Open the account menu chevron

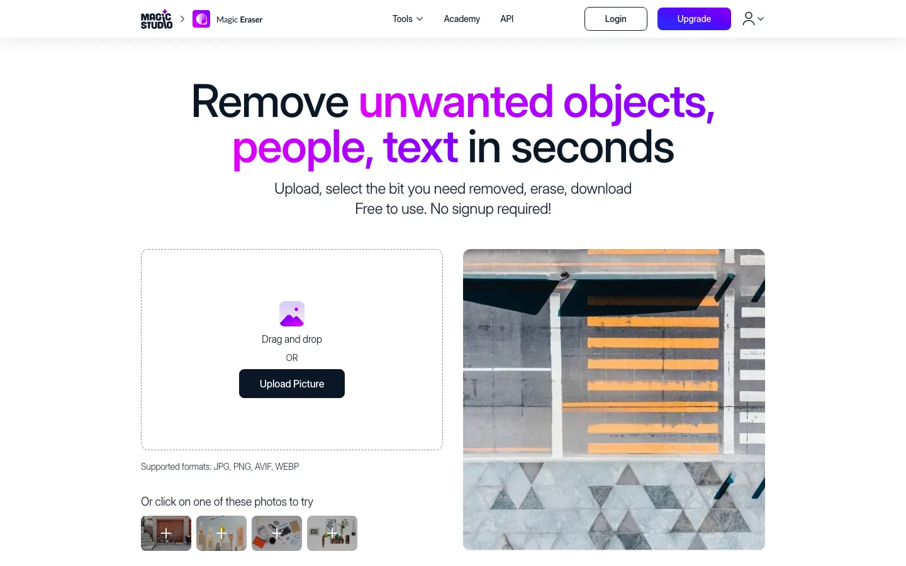pyautogui.click(x=761, y=19)
